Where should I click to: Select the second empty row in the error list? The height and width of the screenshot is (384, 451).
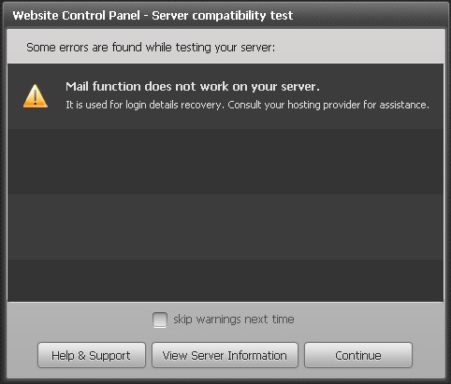(225, 227)
